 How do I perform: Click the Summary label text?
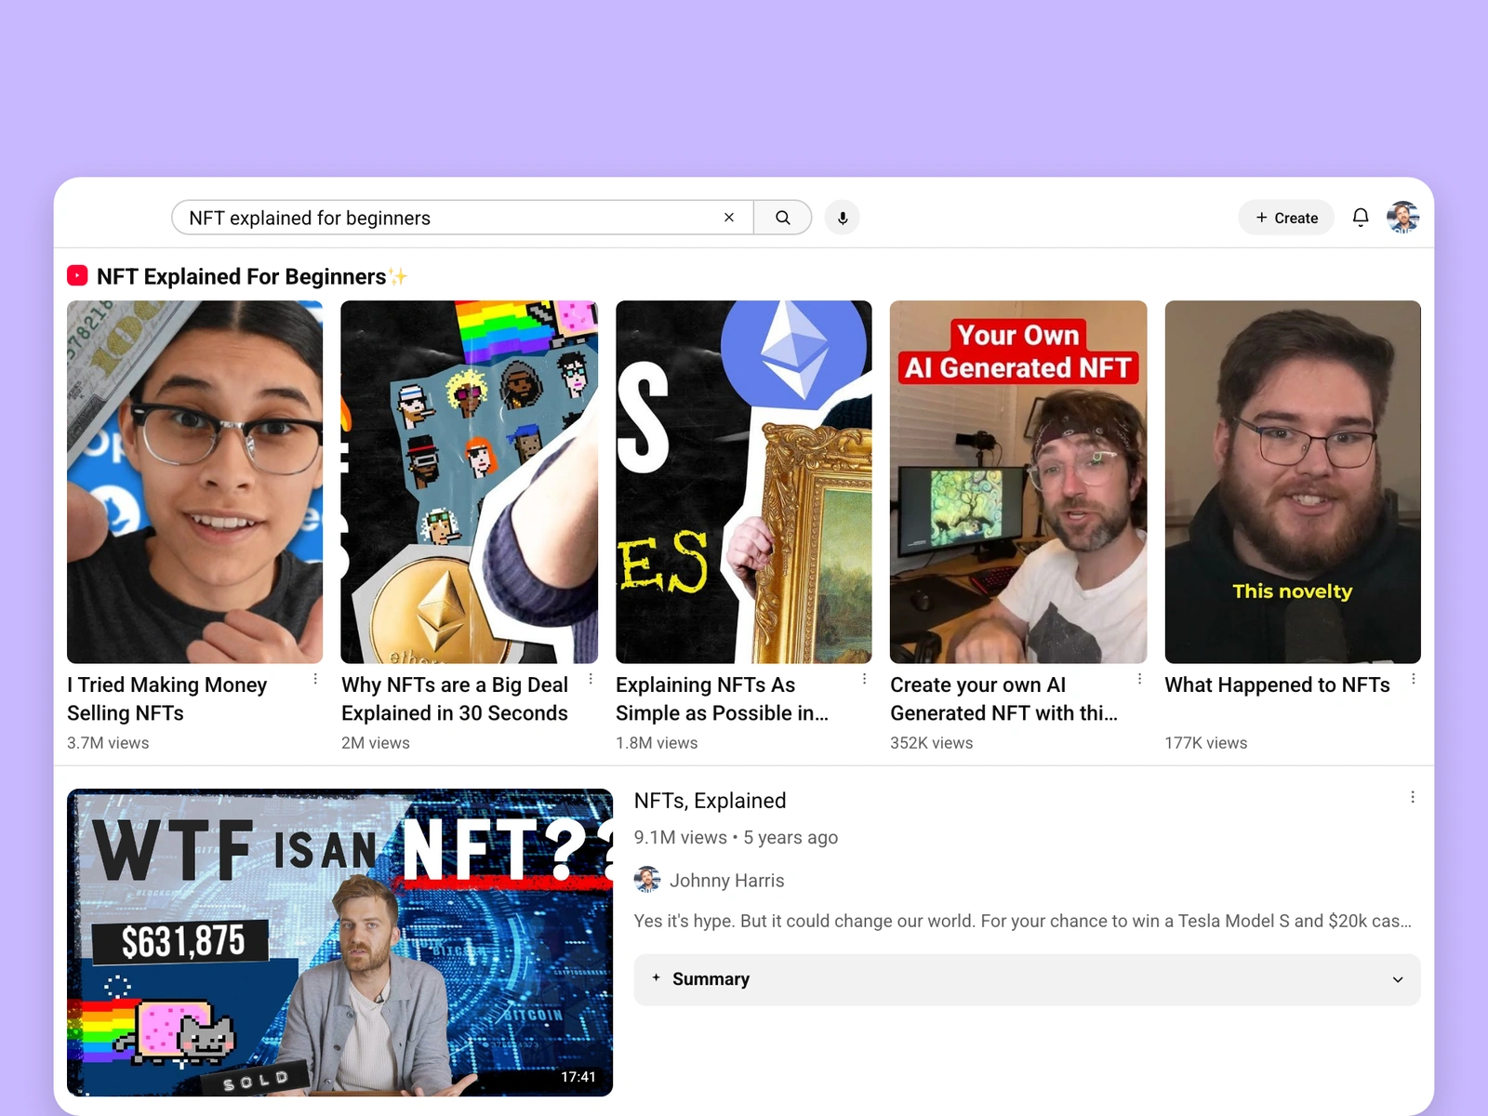point(711,979)
